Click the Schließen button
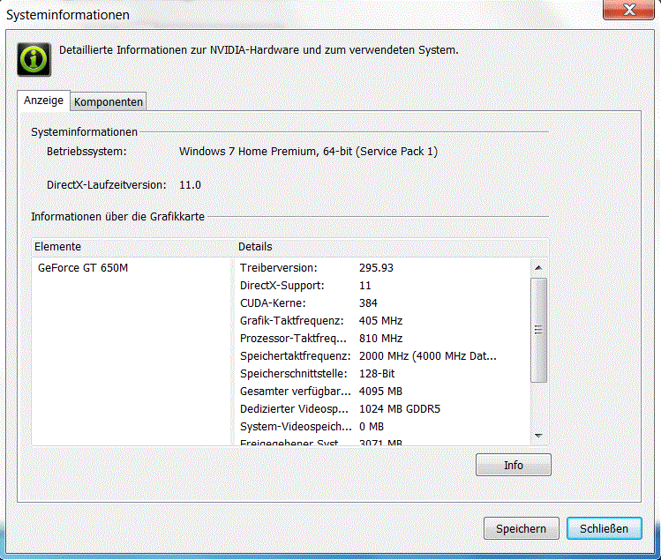Image resolution: width=661 pixels, height=560 pixels. (x=605, y=528)
